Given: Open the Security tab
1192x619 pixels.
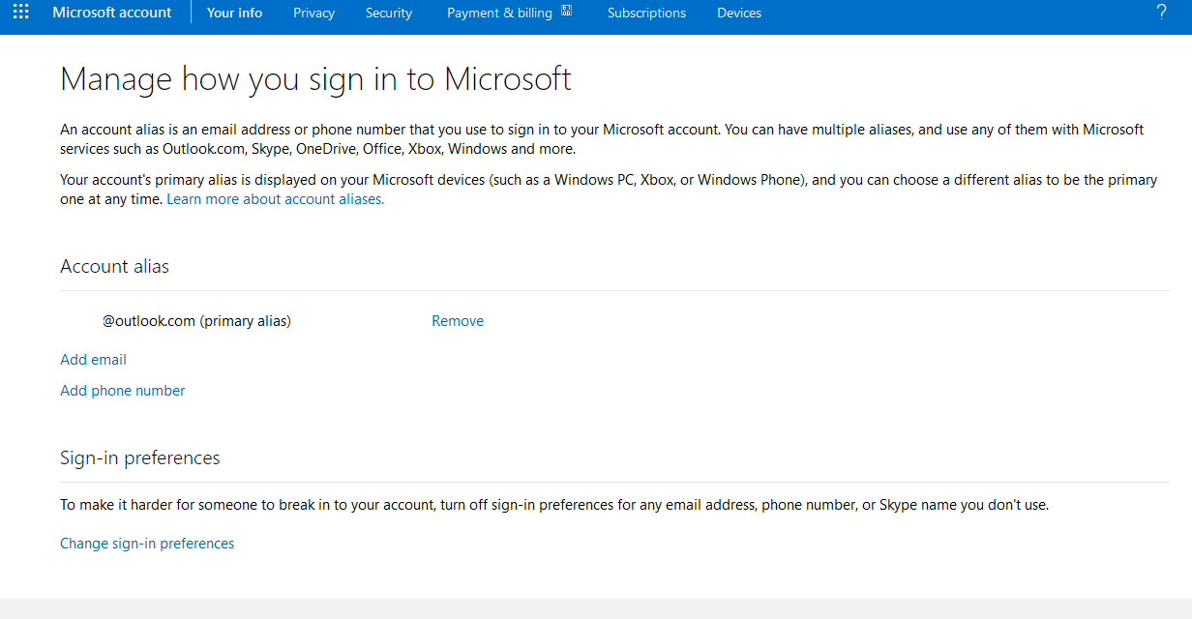Looking at the screenshot, I should click(389, 13).
